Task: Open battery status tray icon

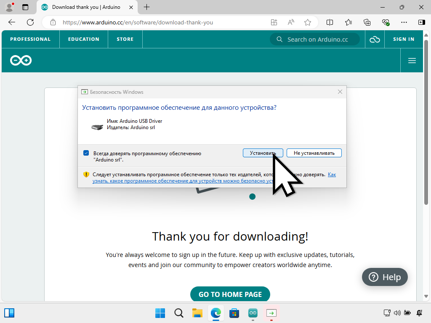Action: click(x=407, y=313)
